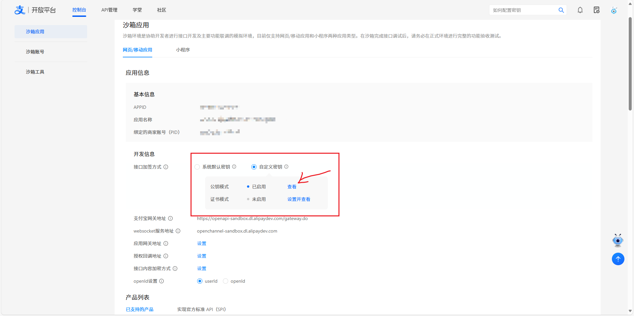Show info icon for openId设置
This screenshot has height=316, width=634.
point(161,281)
